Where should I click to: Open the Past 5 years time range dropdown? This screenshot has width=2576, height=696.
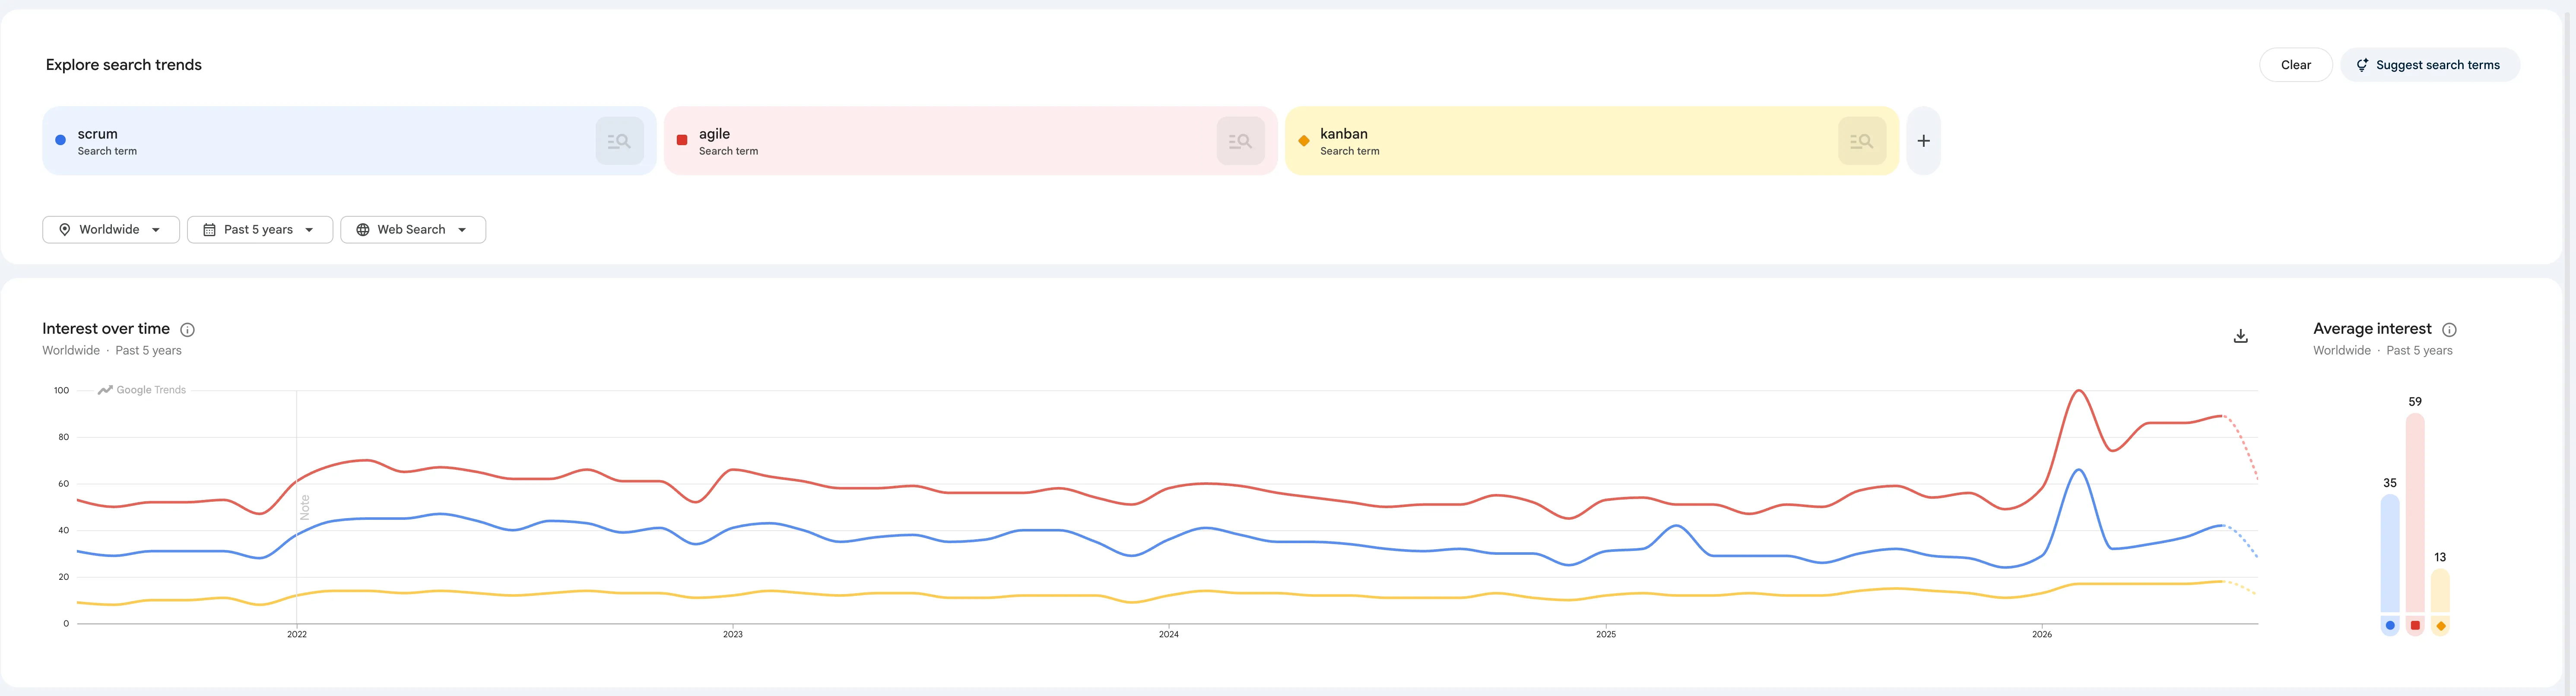tap(260, 230)
